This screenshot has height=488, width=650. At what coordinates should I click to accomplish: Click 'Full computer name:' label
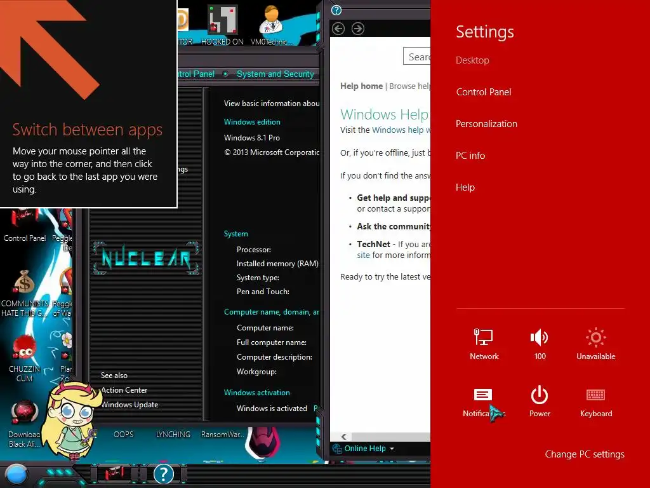click(x=272, y=342)
